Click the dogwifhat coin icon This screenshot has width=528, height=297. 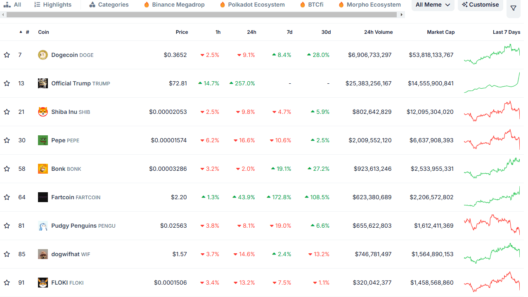[x=43, y=254]
